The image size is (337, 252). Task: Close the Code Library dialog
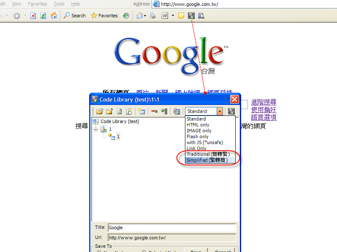tap(234, 99)
